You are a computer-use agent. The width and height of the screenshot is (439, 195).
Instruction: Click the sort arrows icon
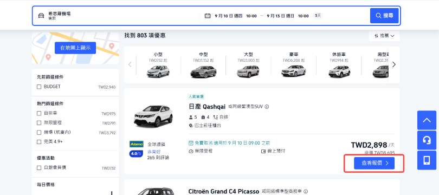point(376,36)
